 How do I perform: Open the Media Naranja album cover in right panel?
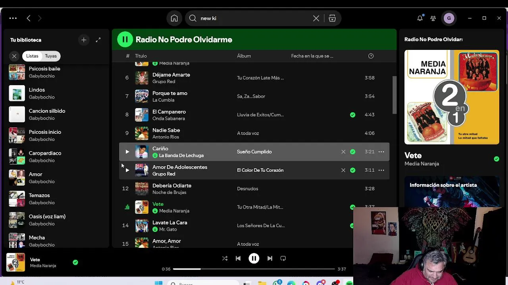(452, 97)
